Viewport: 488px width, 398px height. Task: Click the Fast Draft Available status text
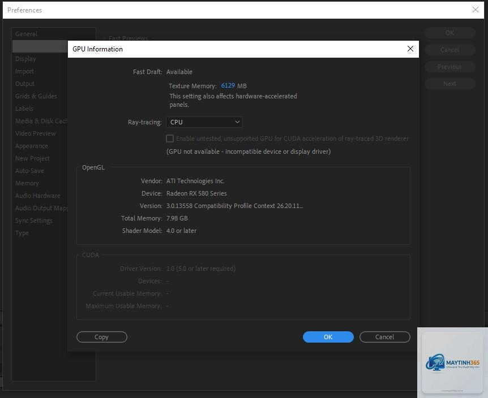point(179,72)
